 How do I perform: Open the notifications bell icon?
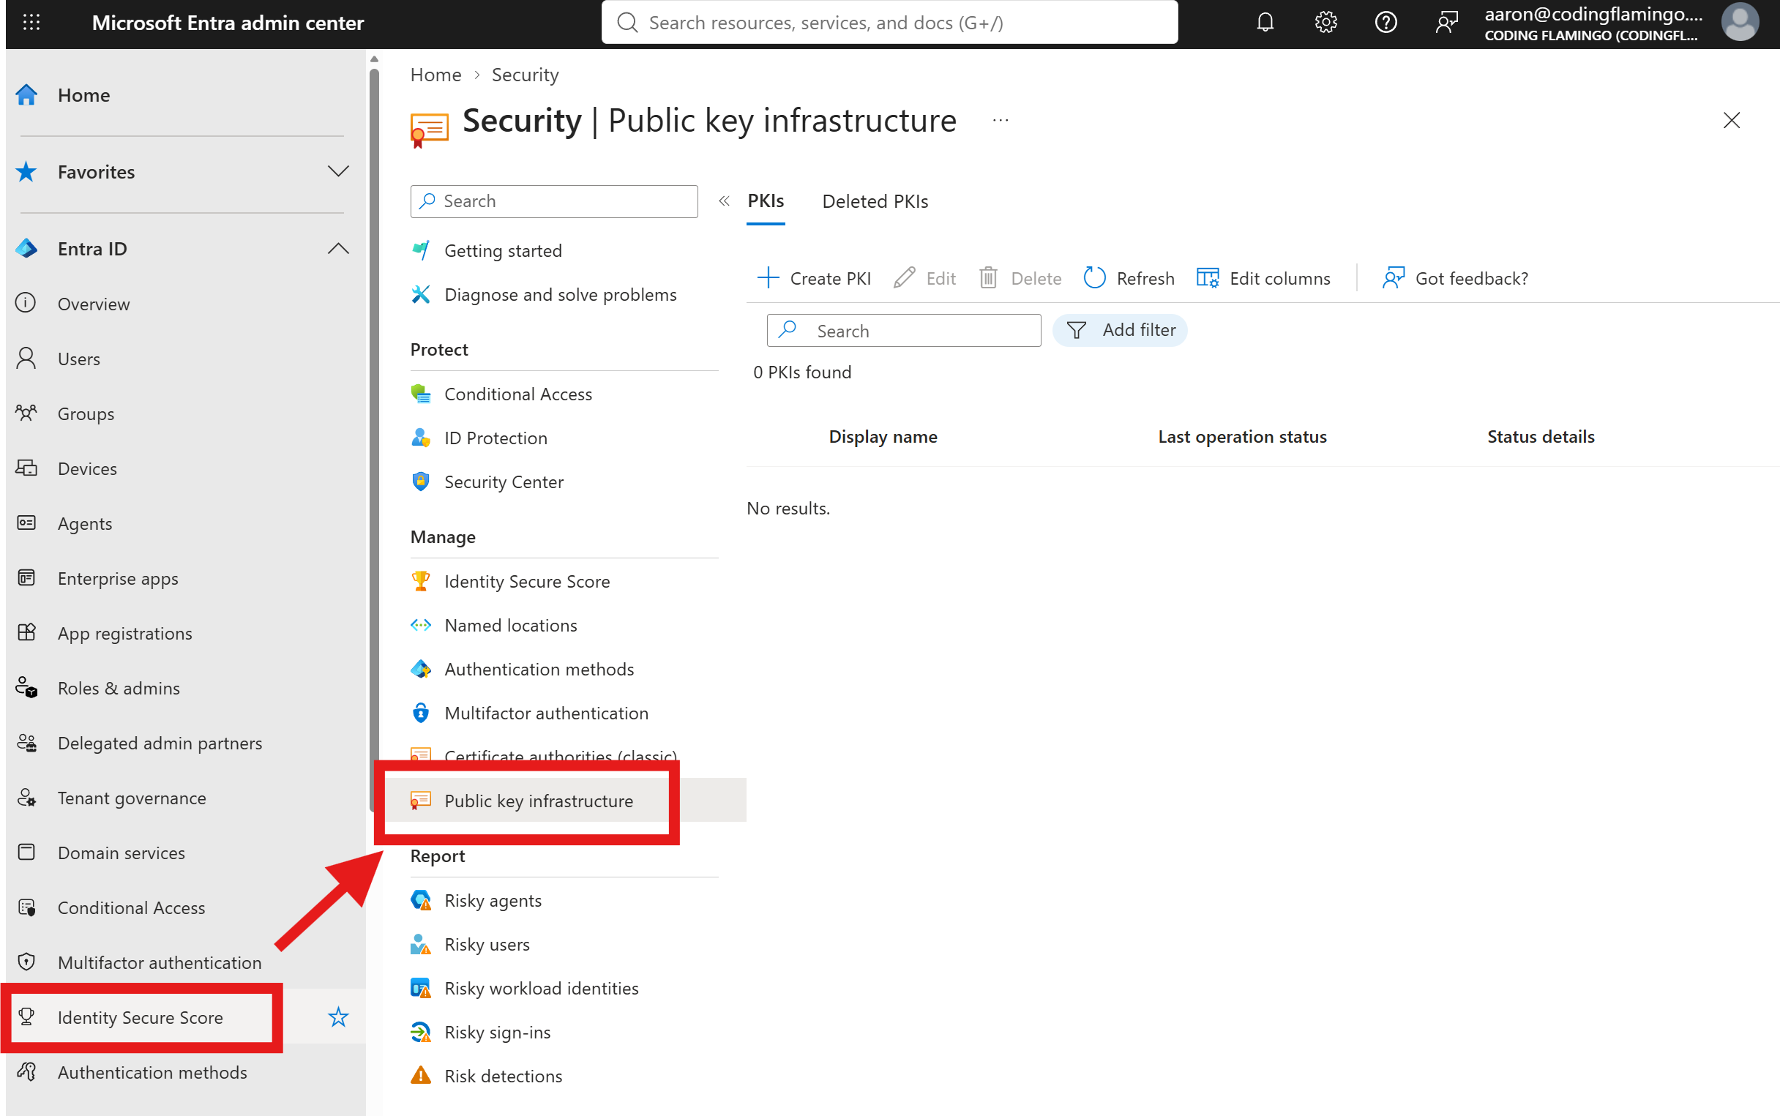[1265, 23]
